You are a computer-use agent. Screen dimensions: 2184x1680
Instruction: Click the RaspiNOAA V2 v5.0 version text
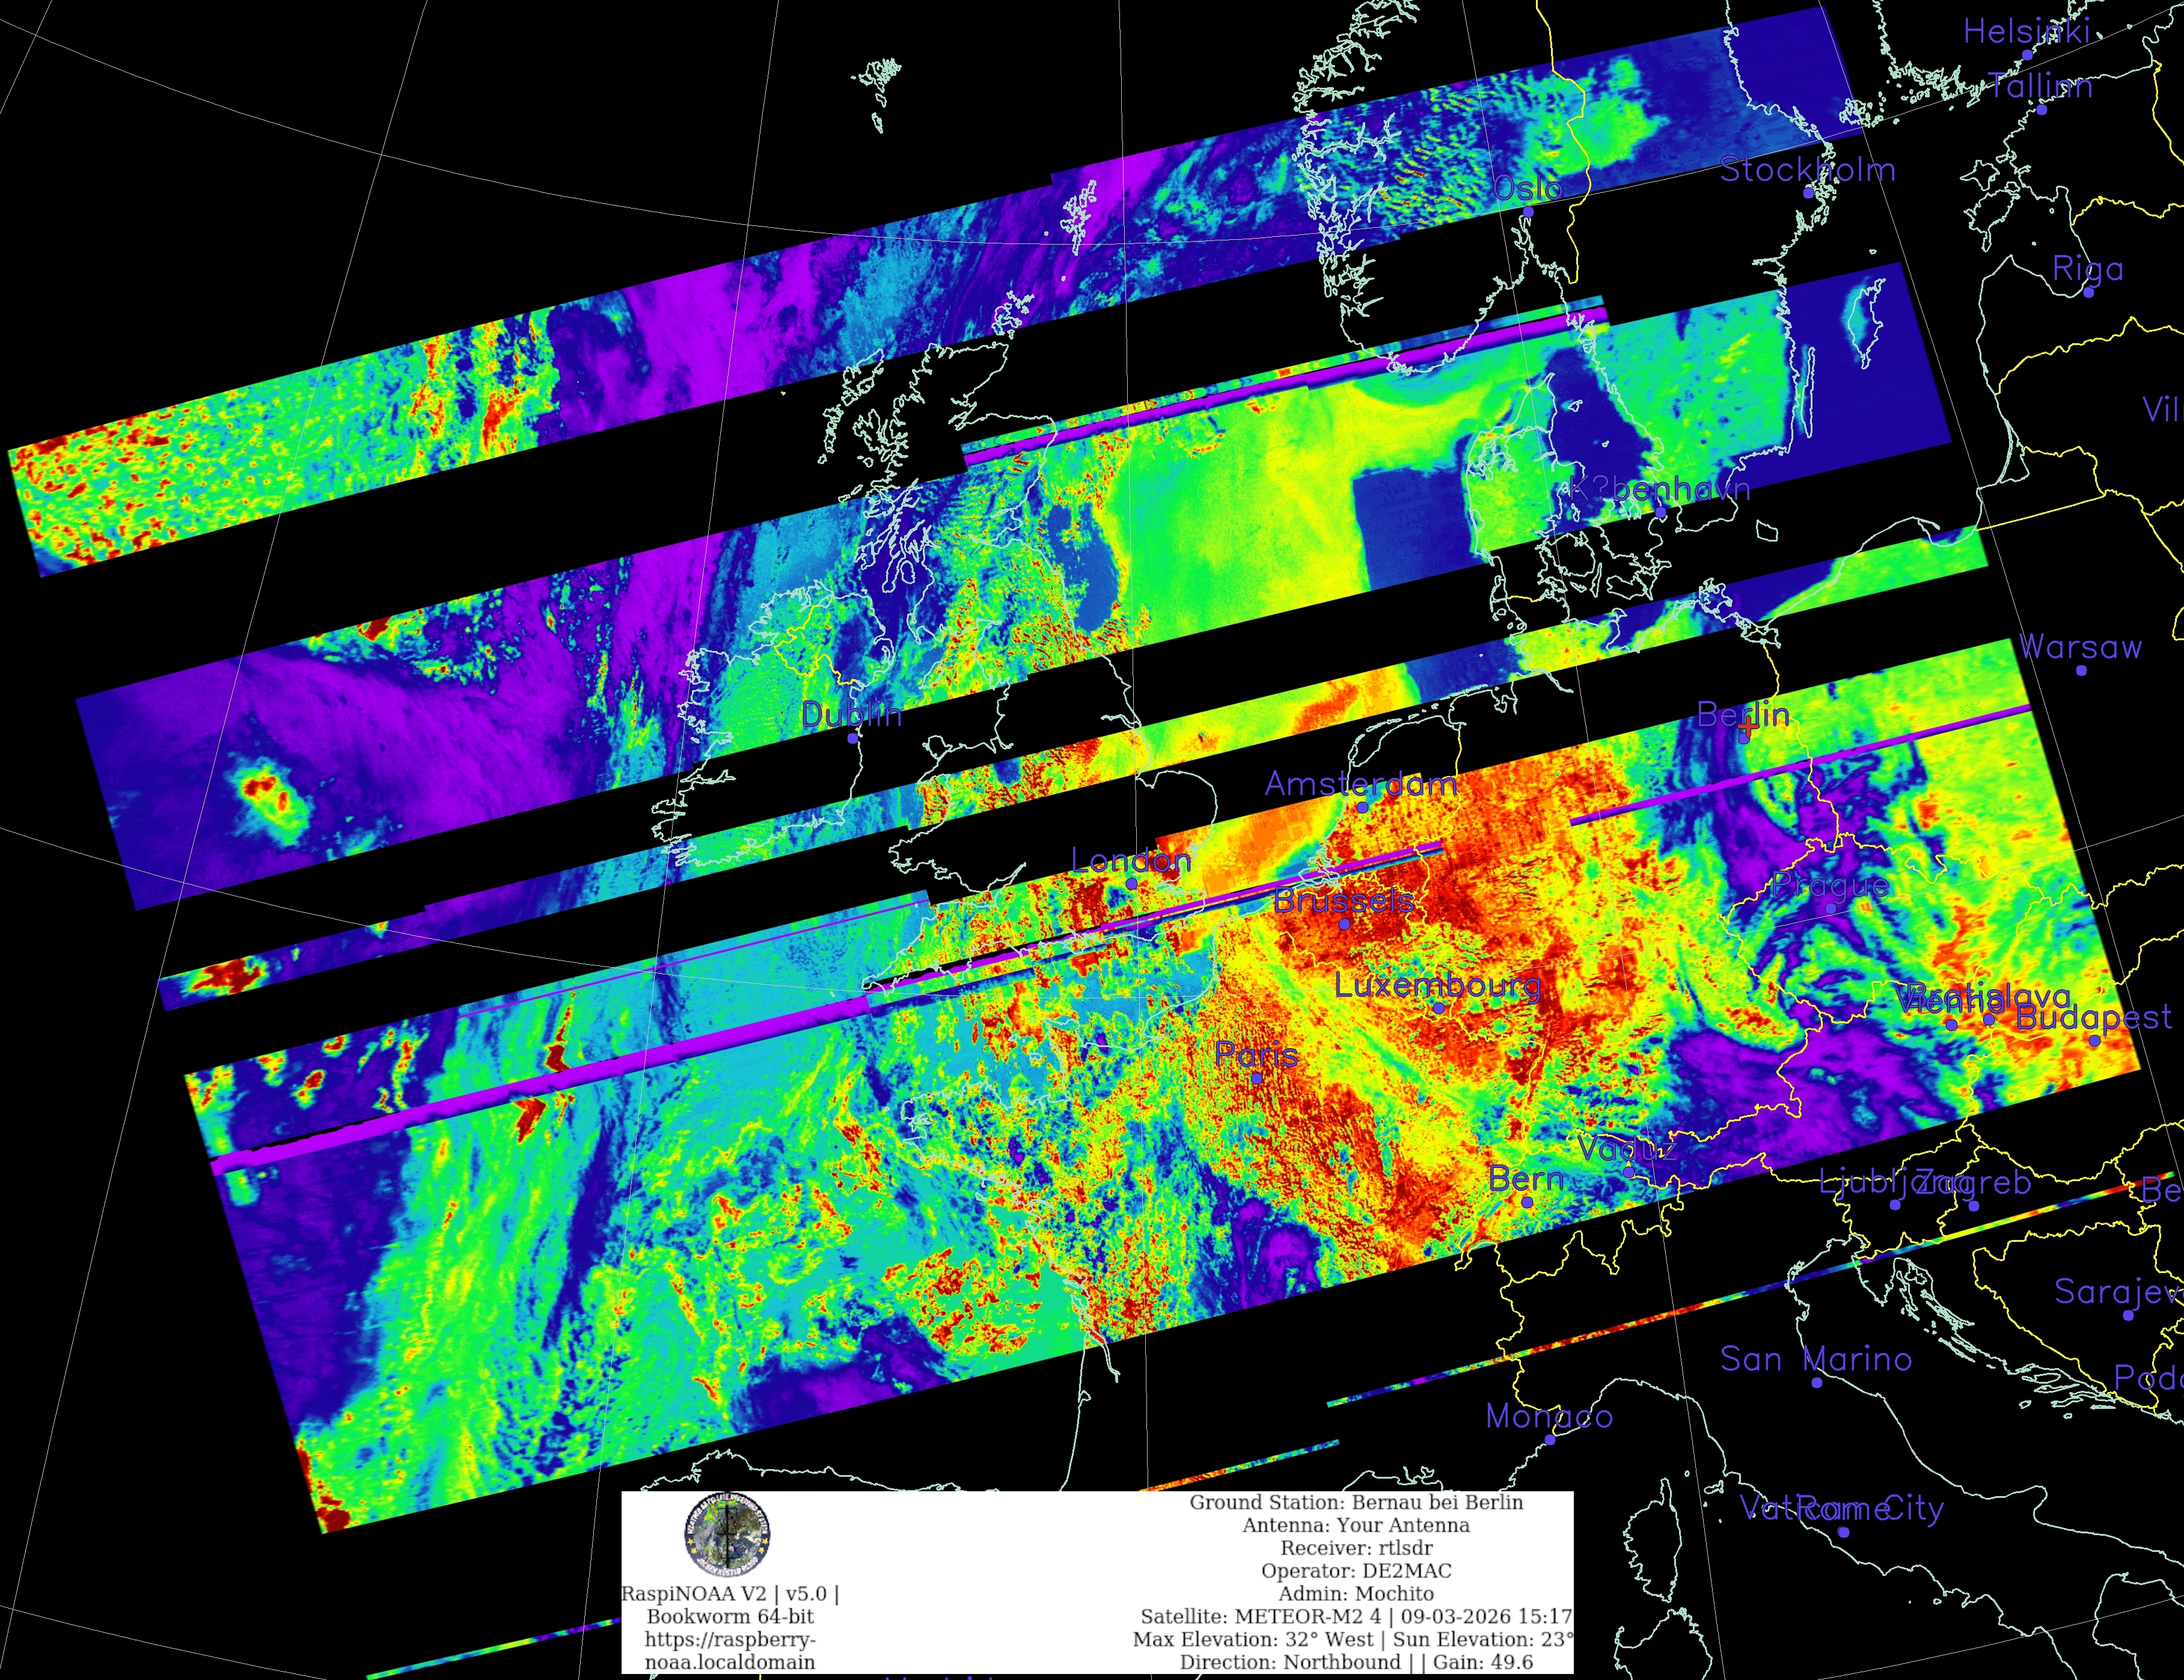pyautogui.click(x=730, y=1594)
